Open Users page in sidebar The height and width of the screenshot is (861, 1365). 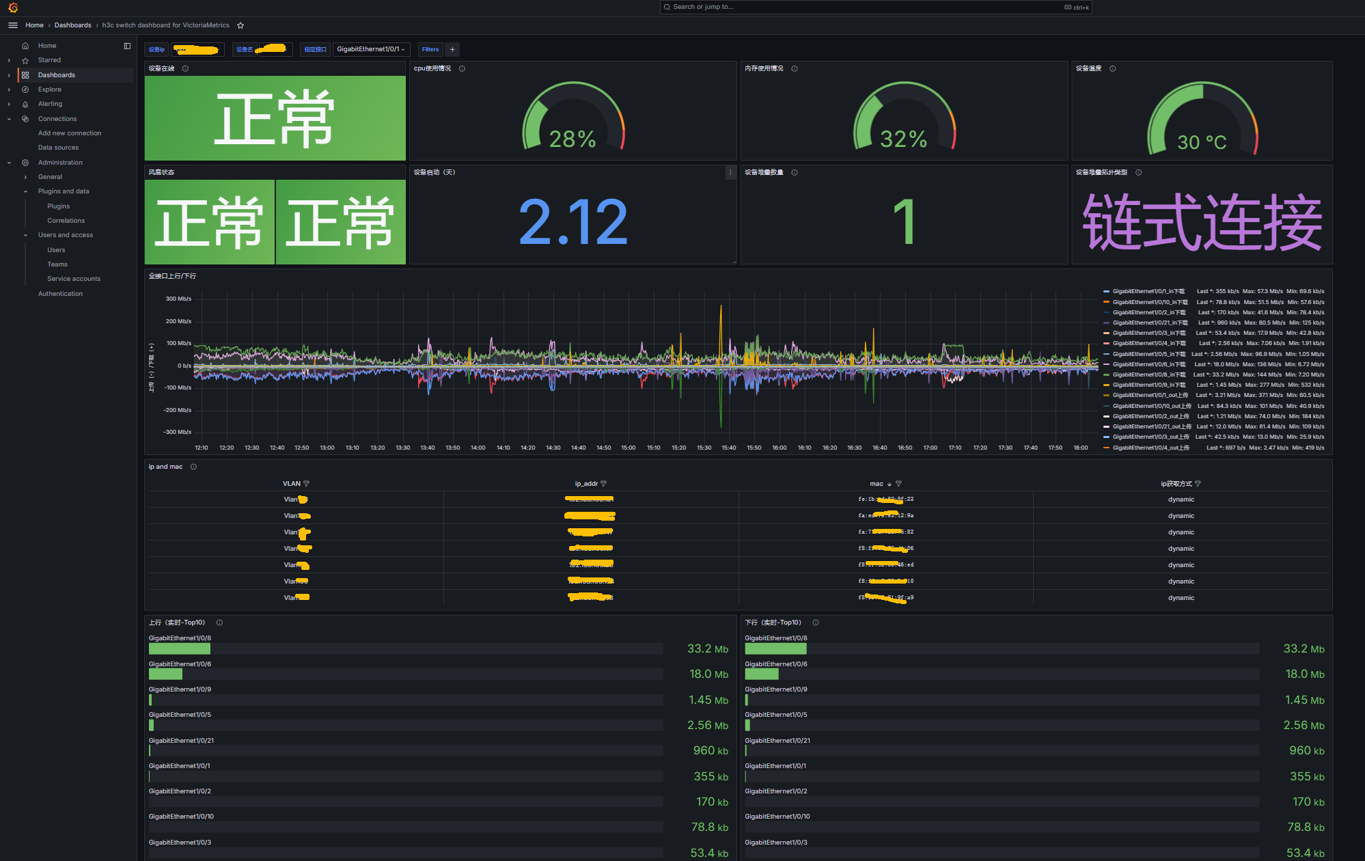(x=56, y=250)
